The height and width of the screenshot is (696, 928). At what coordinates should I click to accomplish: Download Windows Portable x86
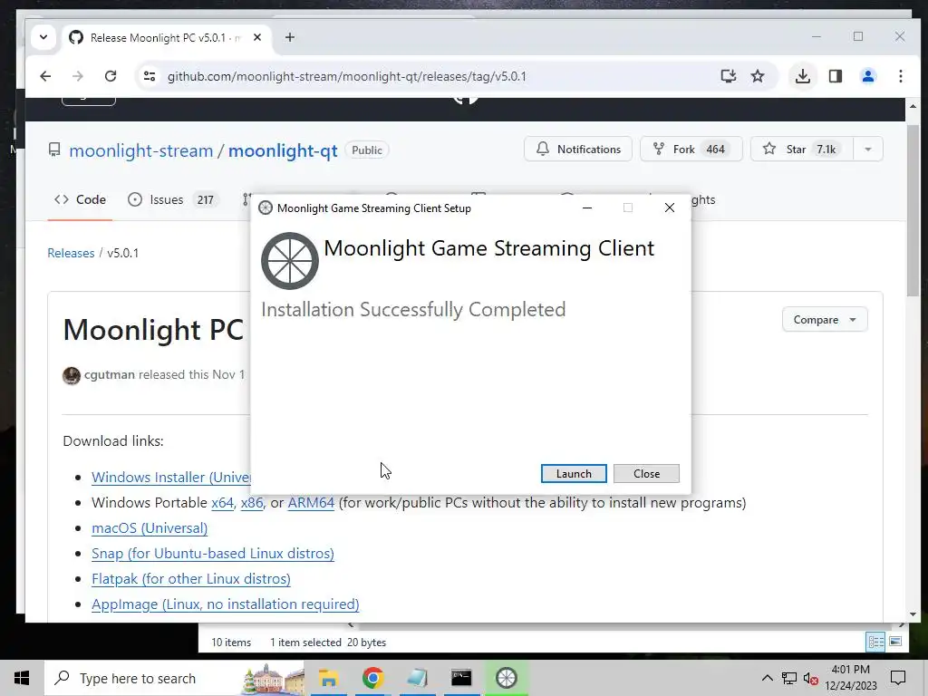pyautogui.click(x=252, y=503)
